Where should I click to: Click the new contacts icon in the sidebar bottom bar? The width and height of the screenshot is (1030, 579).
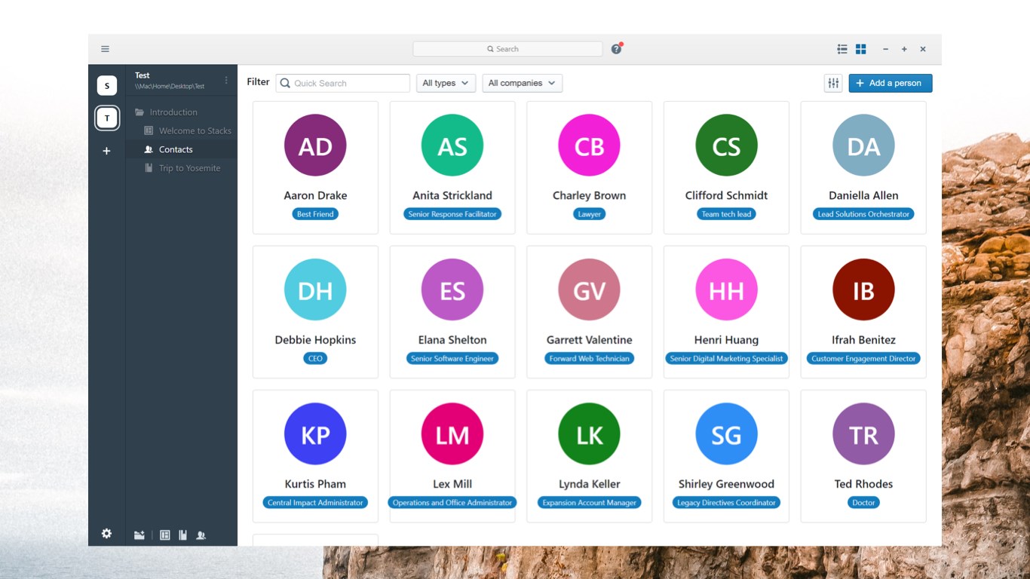pyautogui.click(x=201, y=535)
